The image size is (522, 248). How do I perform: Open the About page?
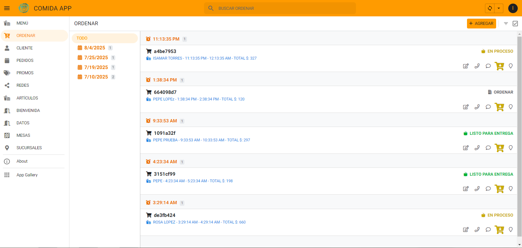pyautogui.click(x=34, y=161)
